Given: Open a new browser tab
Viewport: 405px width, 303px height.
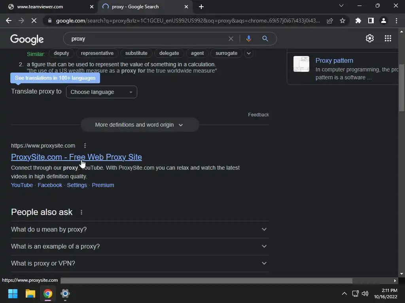Looking at the screenshot, I should [201, 7].
